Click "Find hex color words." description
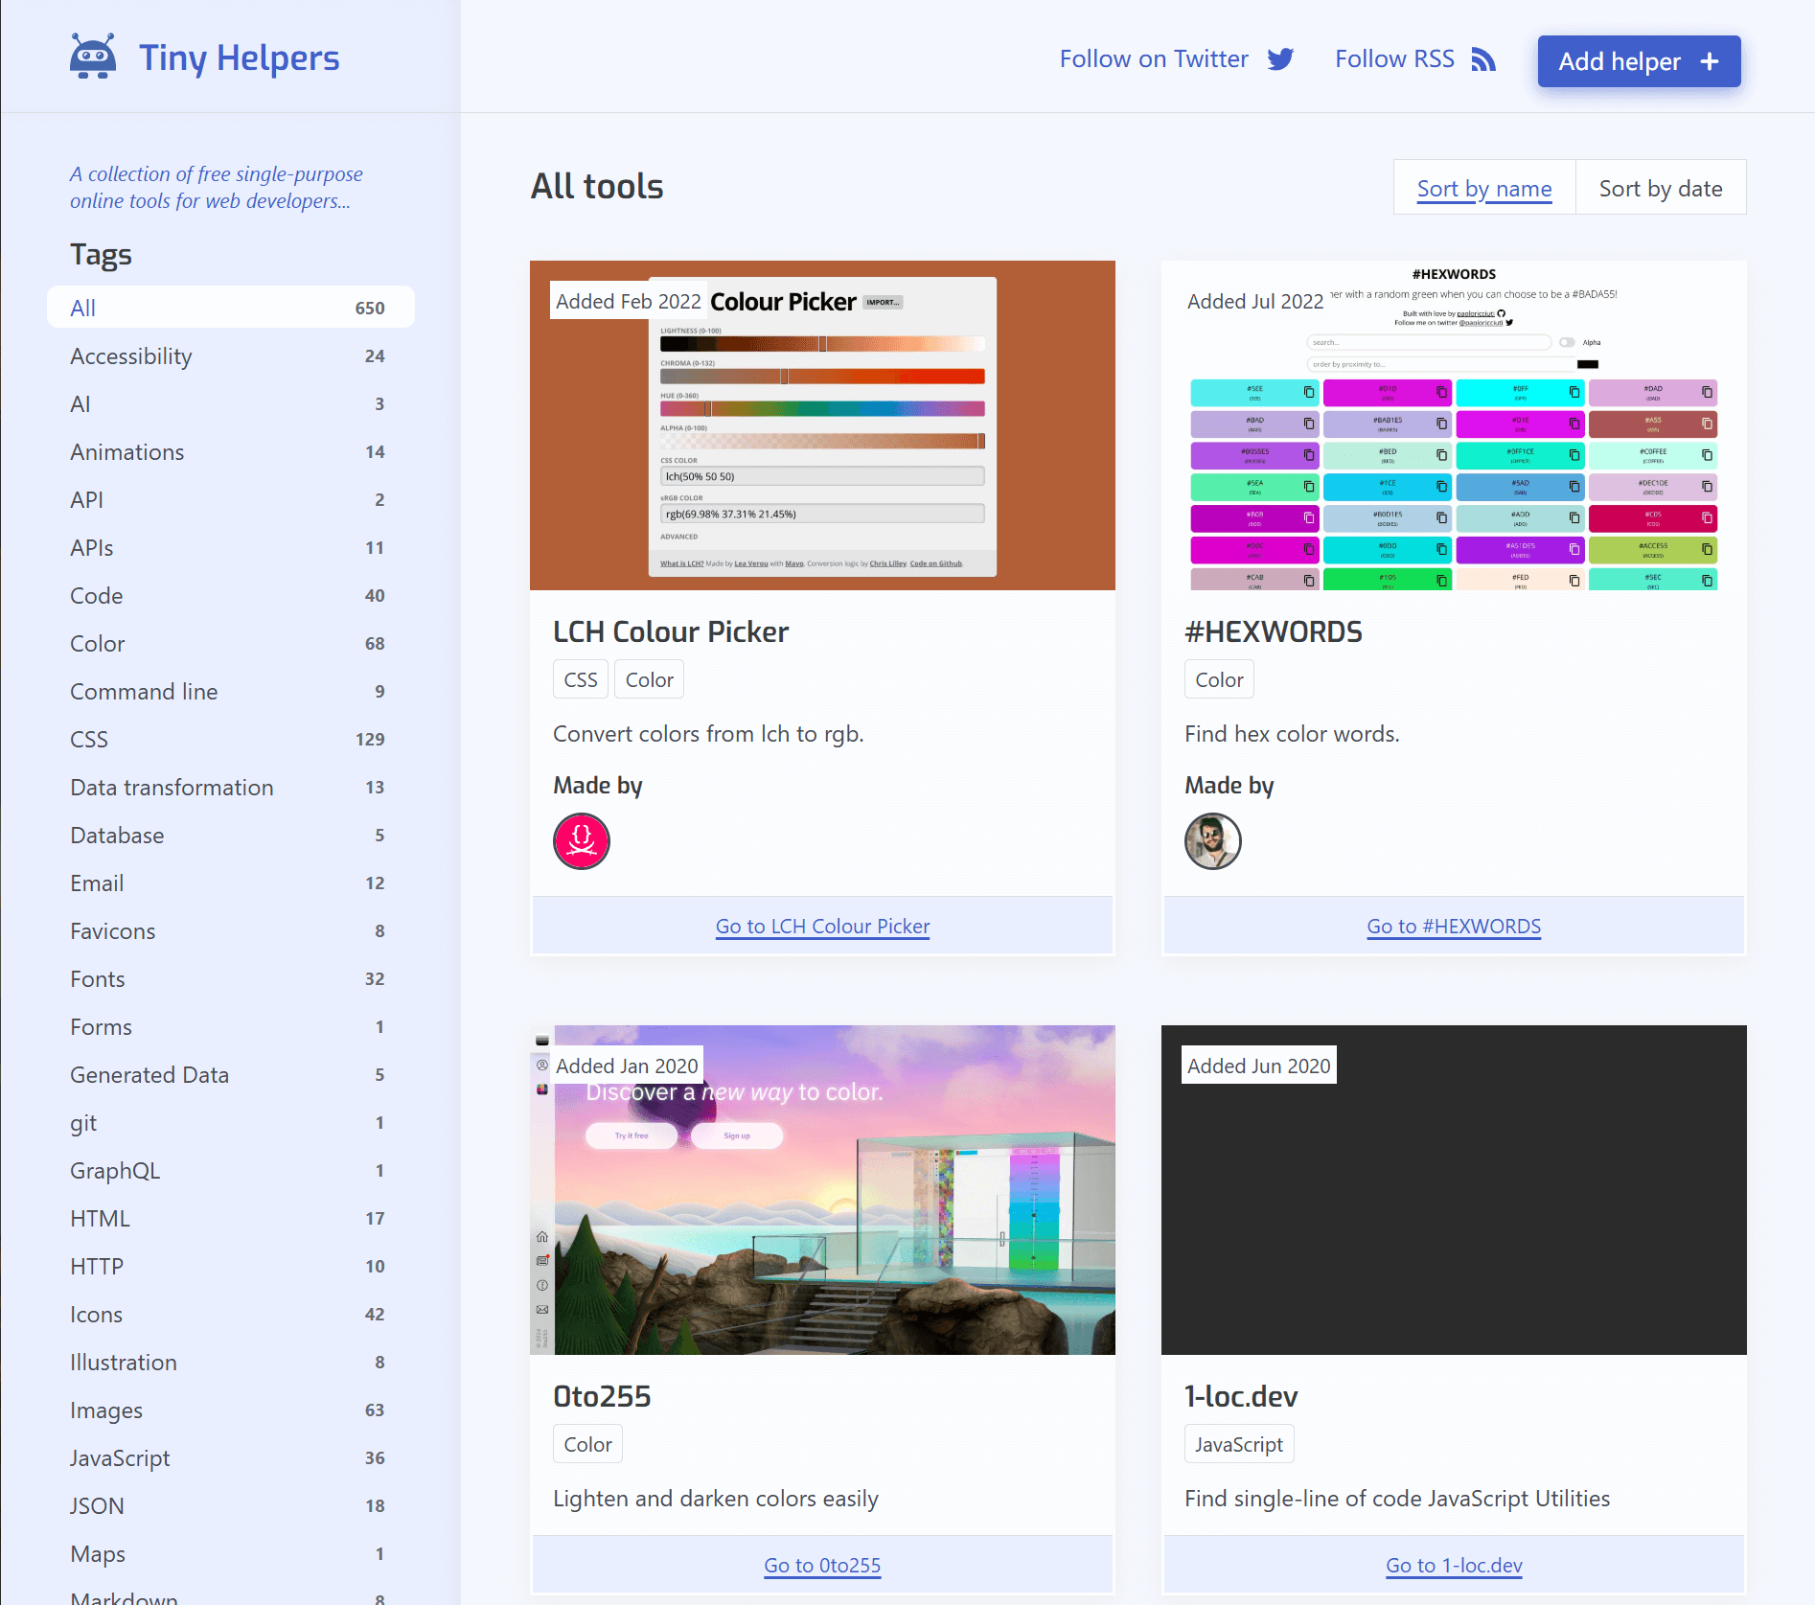Viewport: 1815px width, 1605px height. 1292,734
